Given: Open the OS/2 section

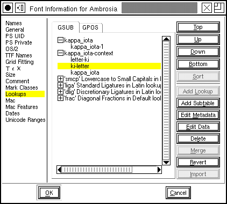Looking at the screenshot, I should 12,49.
